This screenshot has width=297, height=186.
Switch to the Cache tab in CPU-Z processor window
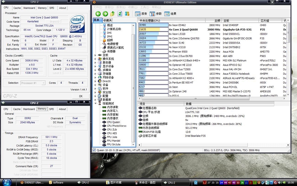pos(17,8)
